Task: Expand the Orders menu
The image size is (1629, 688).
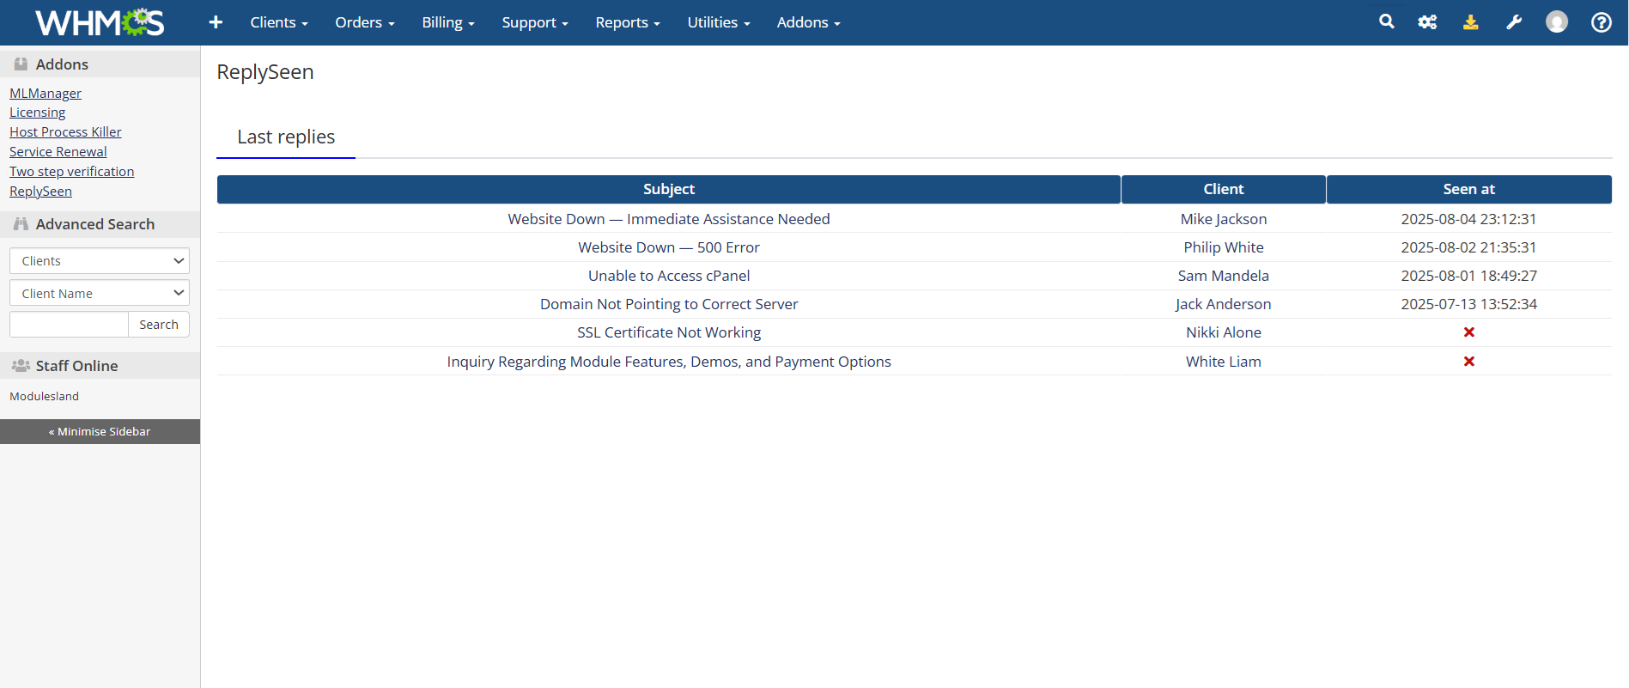Action: tap(365, 22)
